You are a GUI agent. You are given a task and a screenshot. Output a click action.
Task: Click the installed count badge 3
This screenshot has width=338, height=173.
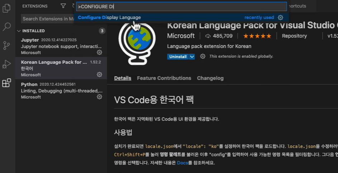(102, 31)
